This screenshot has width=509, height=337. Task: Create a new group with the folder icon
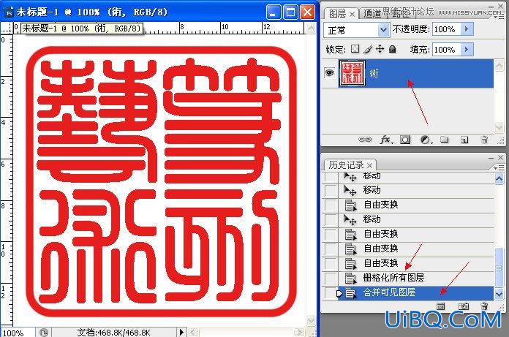[x=445, y=140]
